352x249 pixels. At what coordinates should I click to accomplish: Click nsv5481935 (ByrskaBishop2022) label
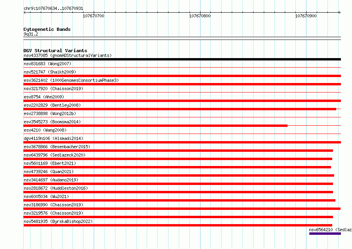click(x=58, y=221)
